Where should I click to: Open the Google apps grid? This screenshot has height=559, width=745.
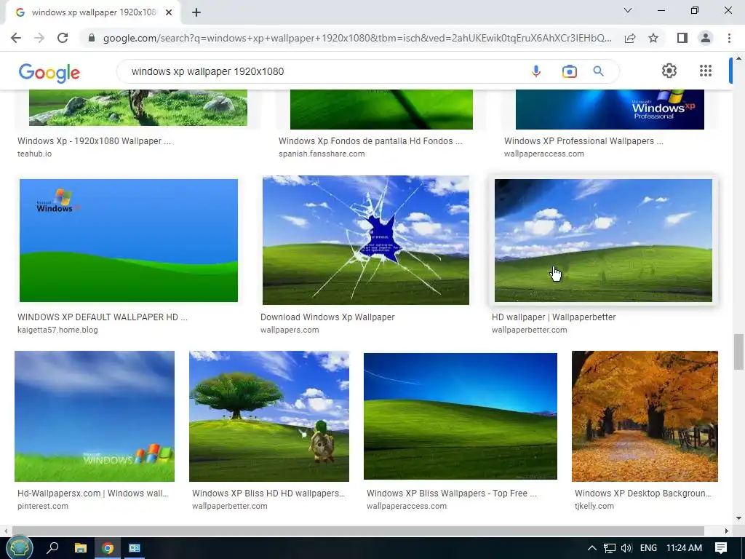pyautogui.click(x=706, y=71)
